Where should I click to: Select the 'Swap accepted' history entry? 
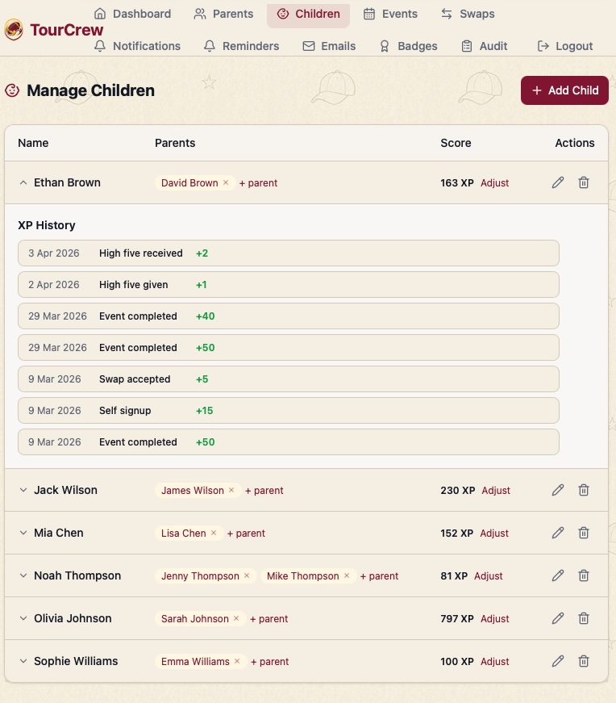[289, 379]
